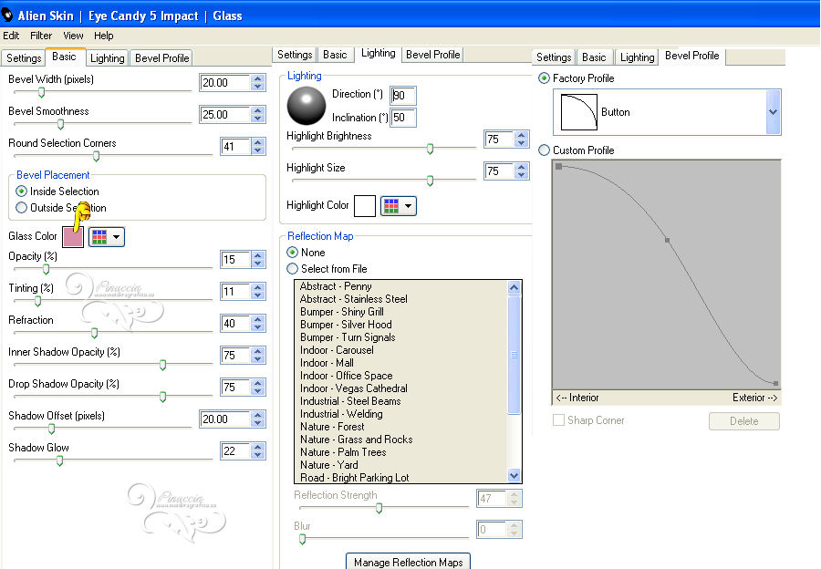The height and width of the screenshot is (569, 821).
Task: Increase Shadow Glow stepper value
Action: click(257, 447)
